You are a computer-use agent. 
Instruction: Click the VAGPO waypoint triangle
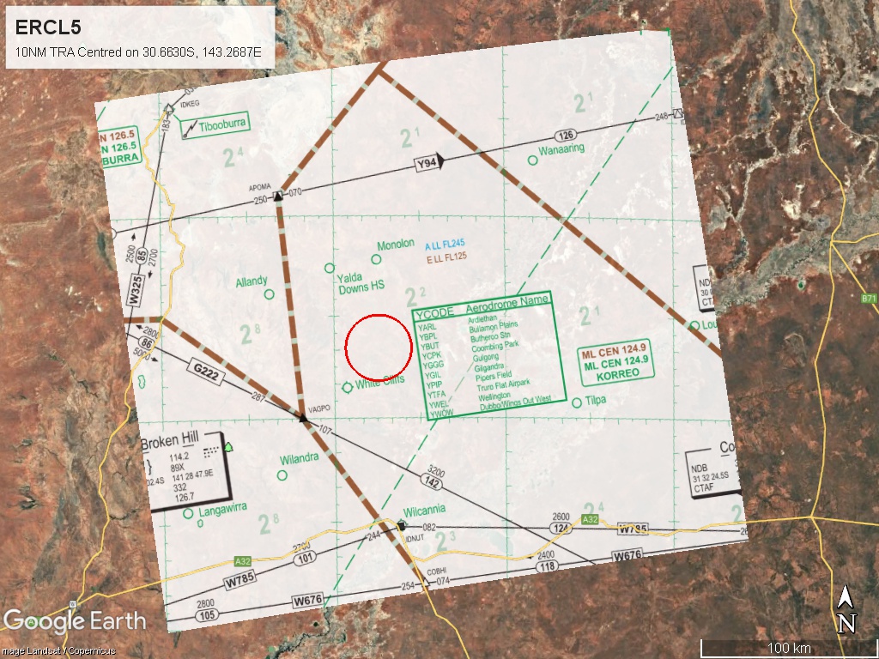[302, 417]
